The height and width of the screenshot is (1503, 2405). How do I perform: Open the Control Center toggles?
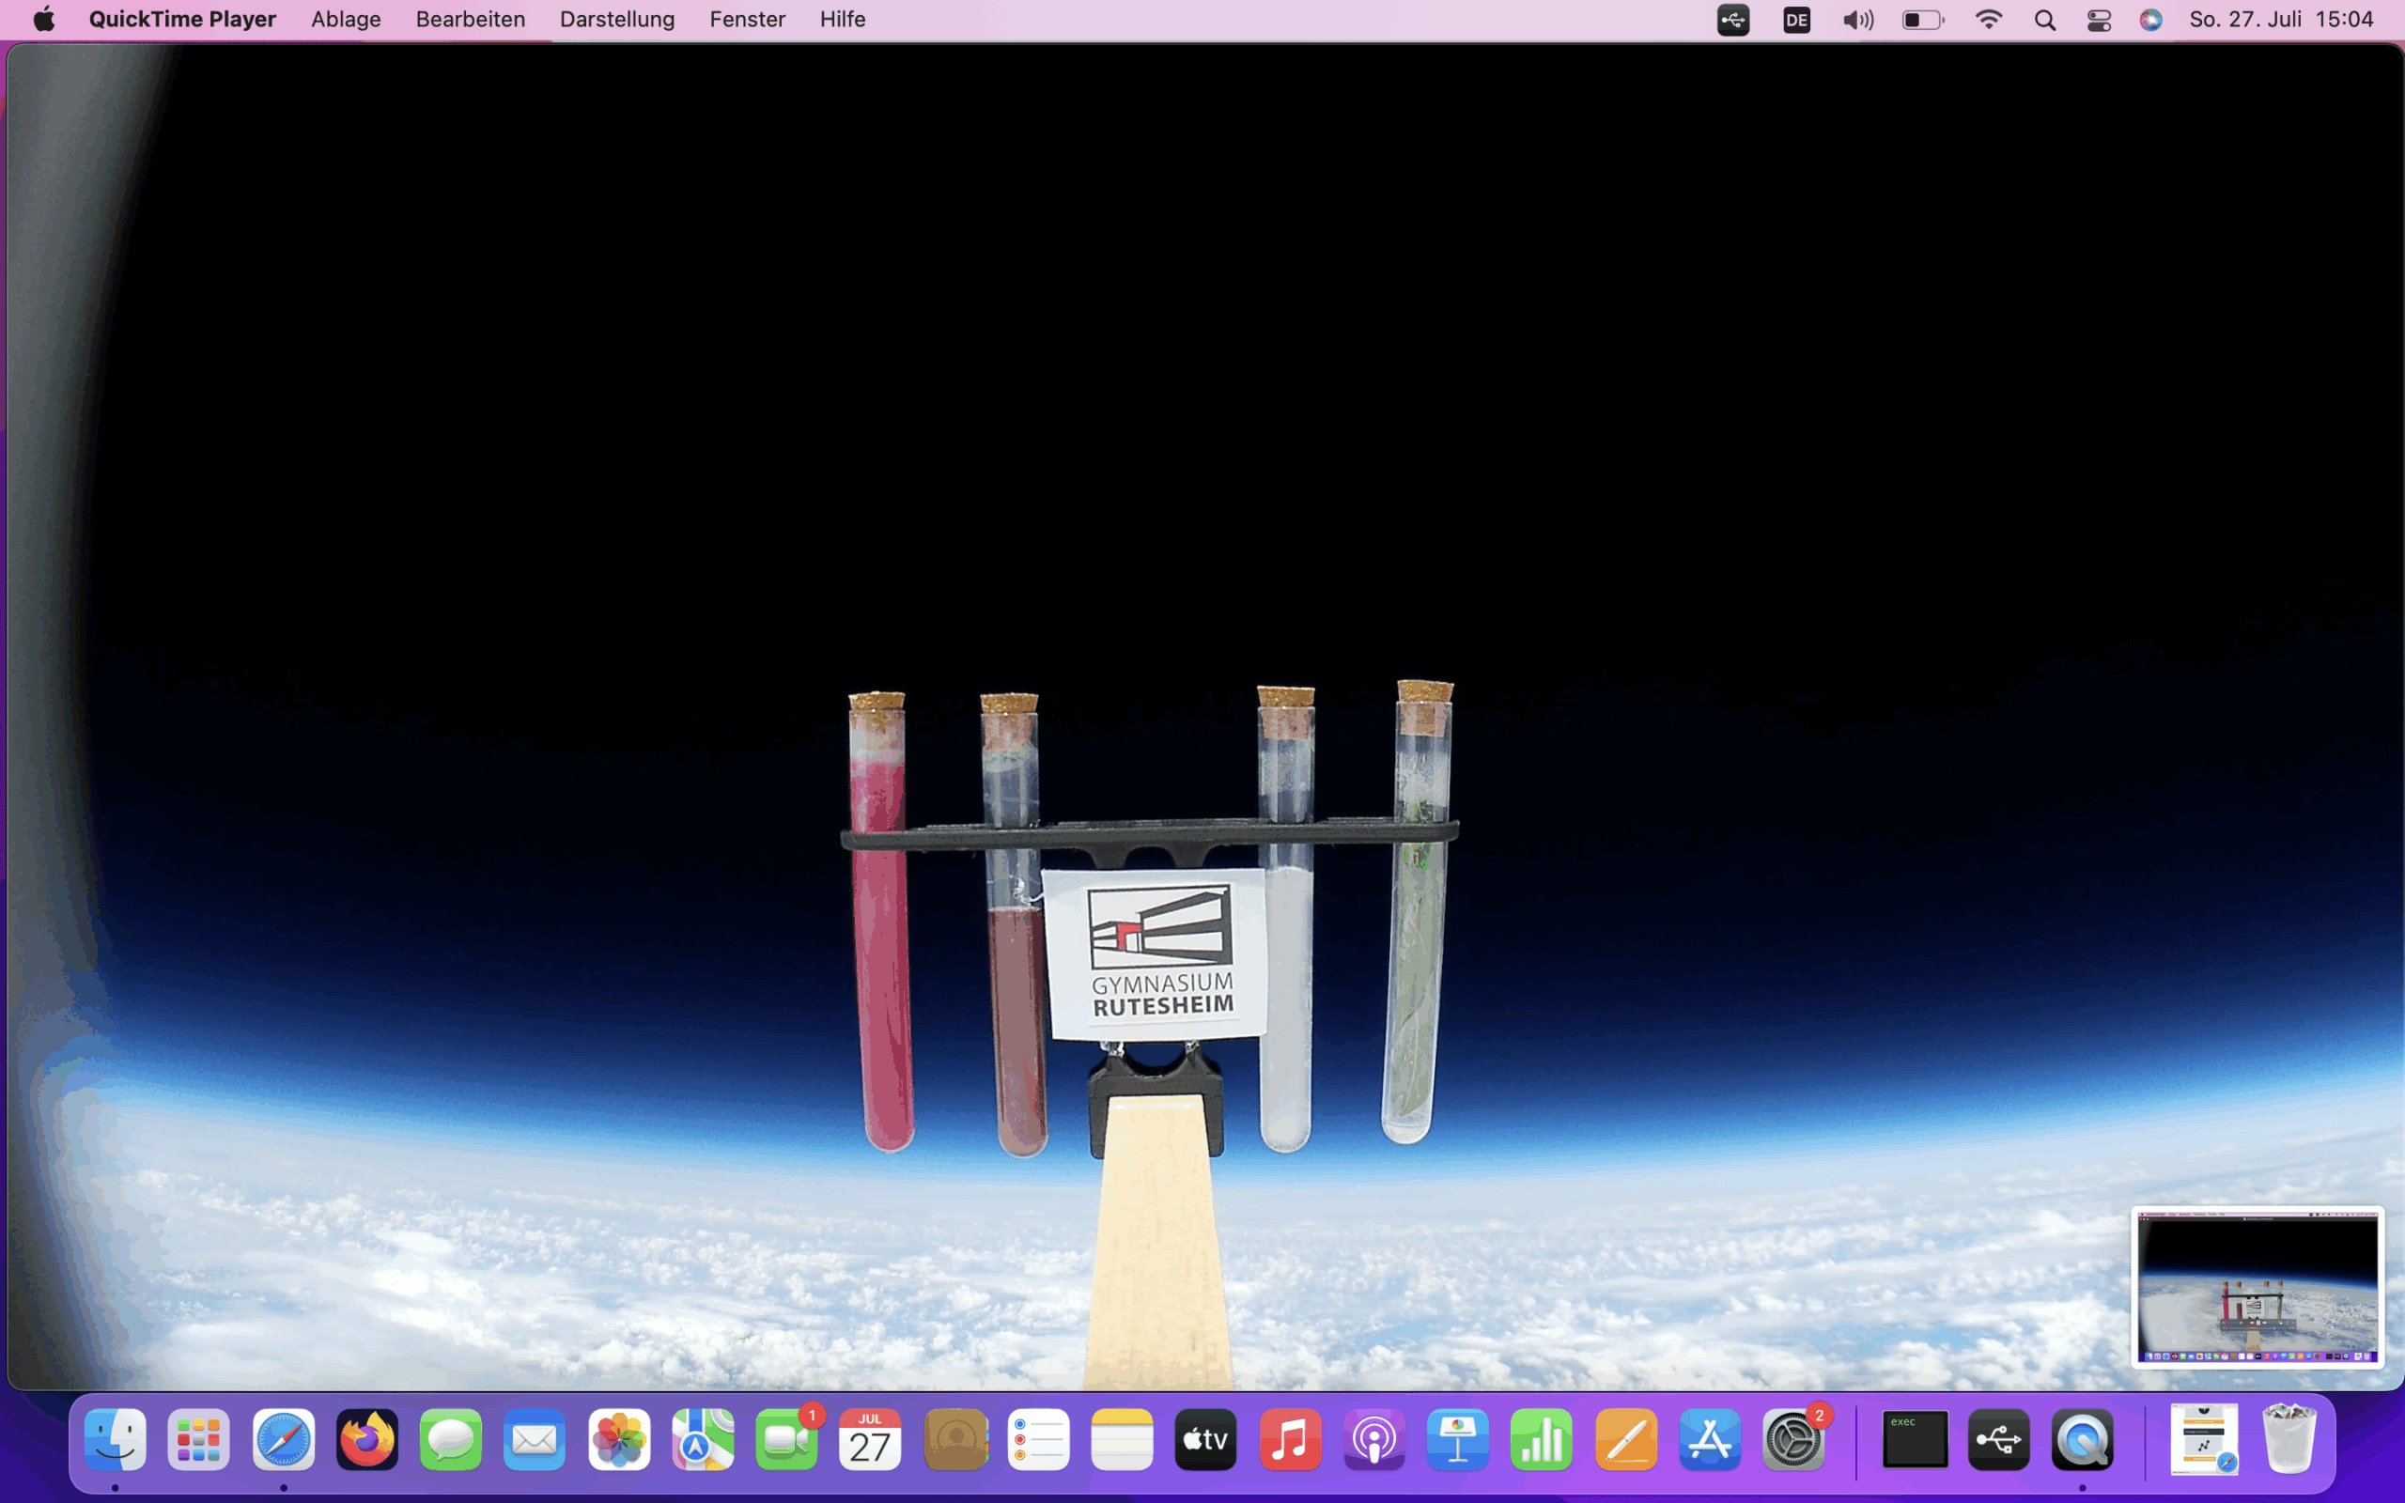click(x=2099, y=20)
